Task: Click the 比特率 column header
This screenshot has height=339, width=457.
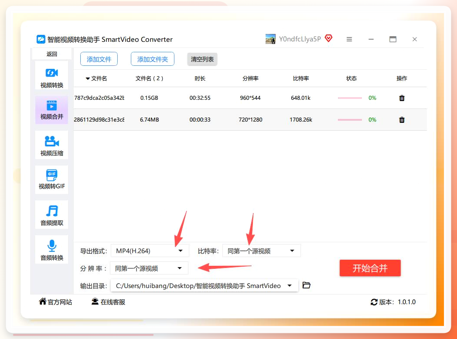Action: (301, 78)
